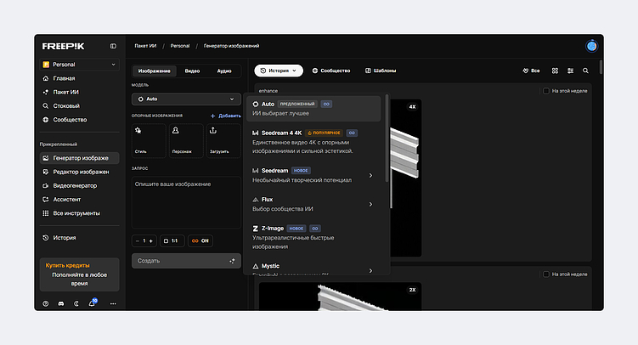Open the Personal workspace dropdown

79,65
